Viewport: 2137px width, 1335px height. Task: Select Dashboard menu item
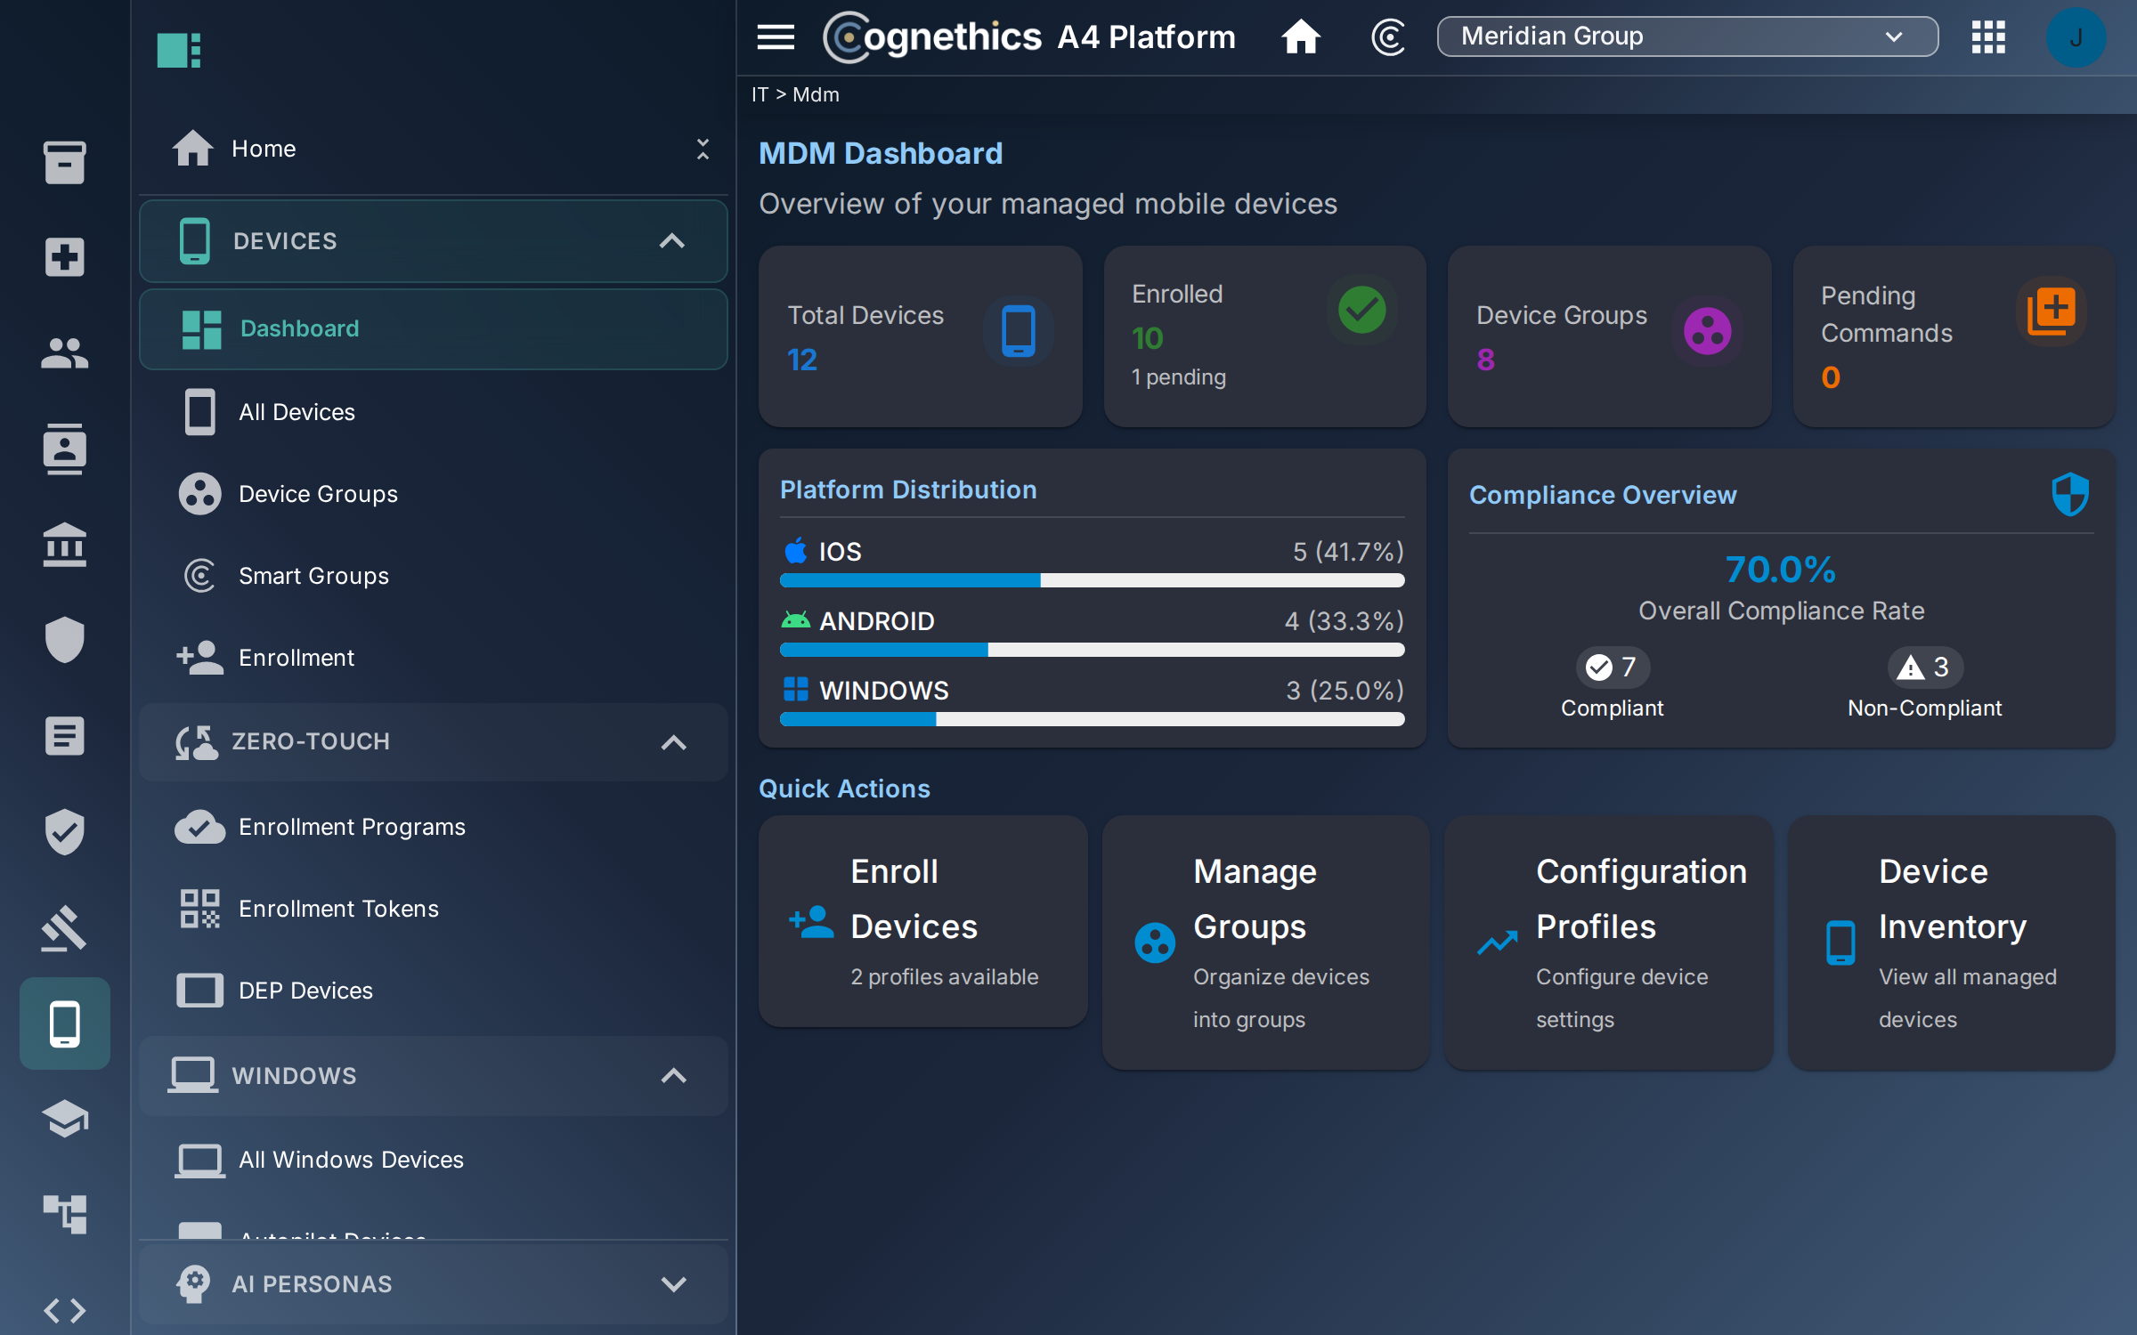pyautogui.click(x=434, y=328)
